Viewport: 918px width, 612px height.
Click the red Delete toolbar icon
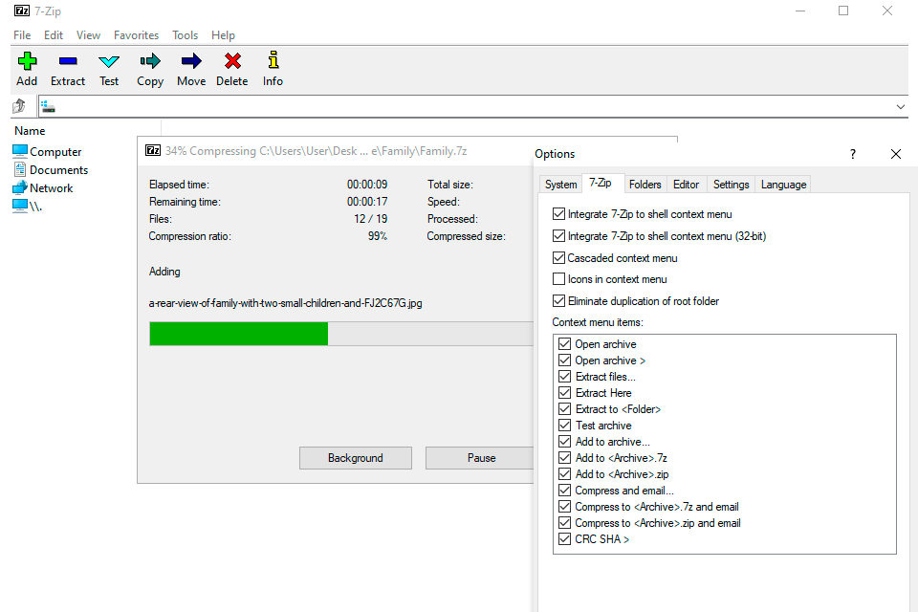point(232,61)
